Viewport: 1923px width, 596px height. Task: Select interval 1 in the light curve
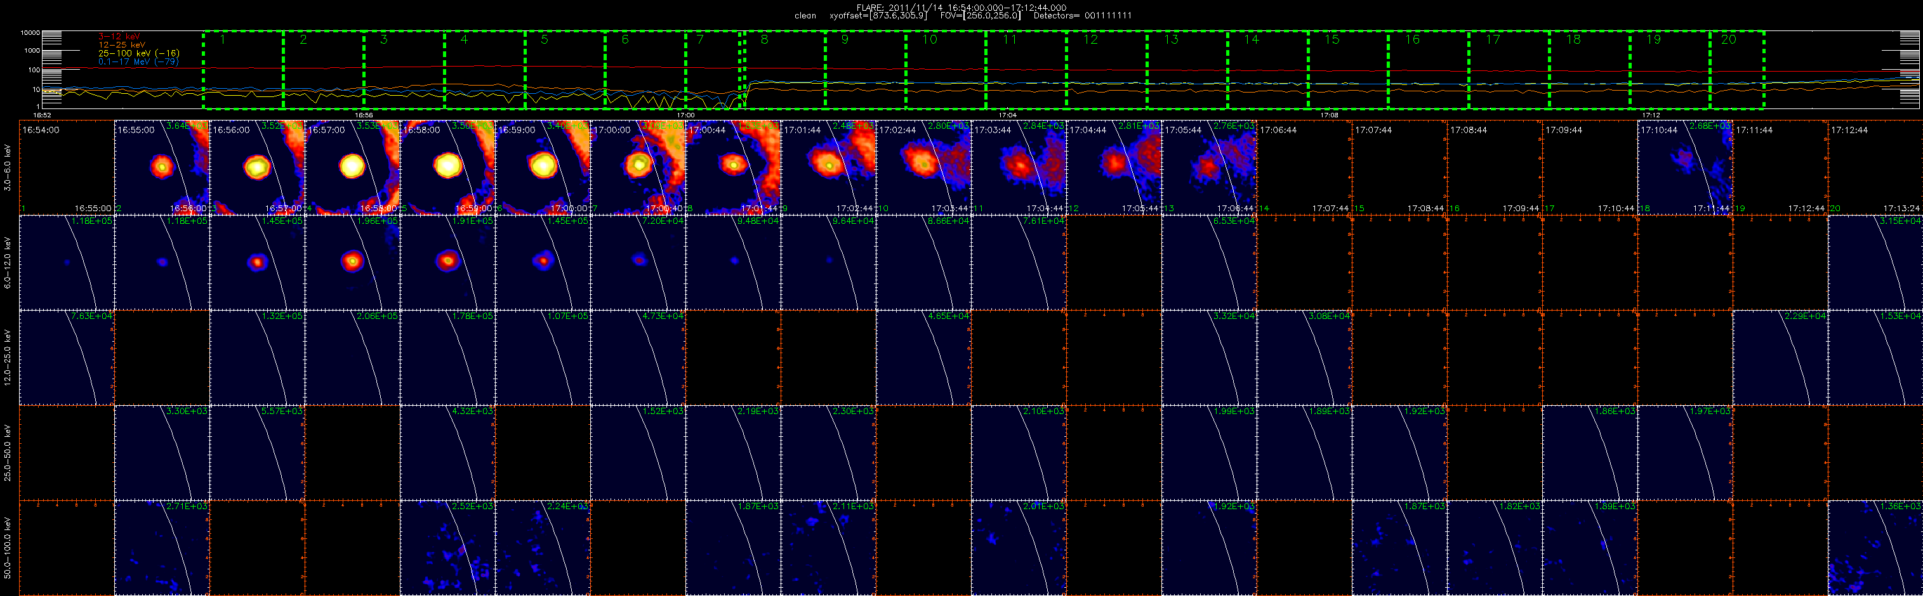pos(243,70)
